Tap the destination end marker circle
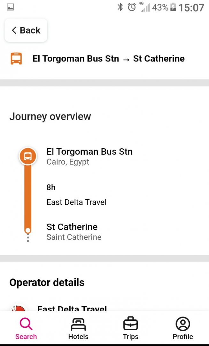The image size is (209, 346). coord(28,230)
